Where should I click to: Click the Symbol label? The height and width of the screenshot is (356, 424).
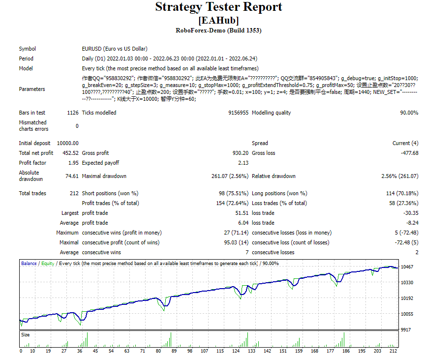tap(28, 49)
